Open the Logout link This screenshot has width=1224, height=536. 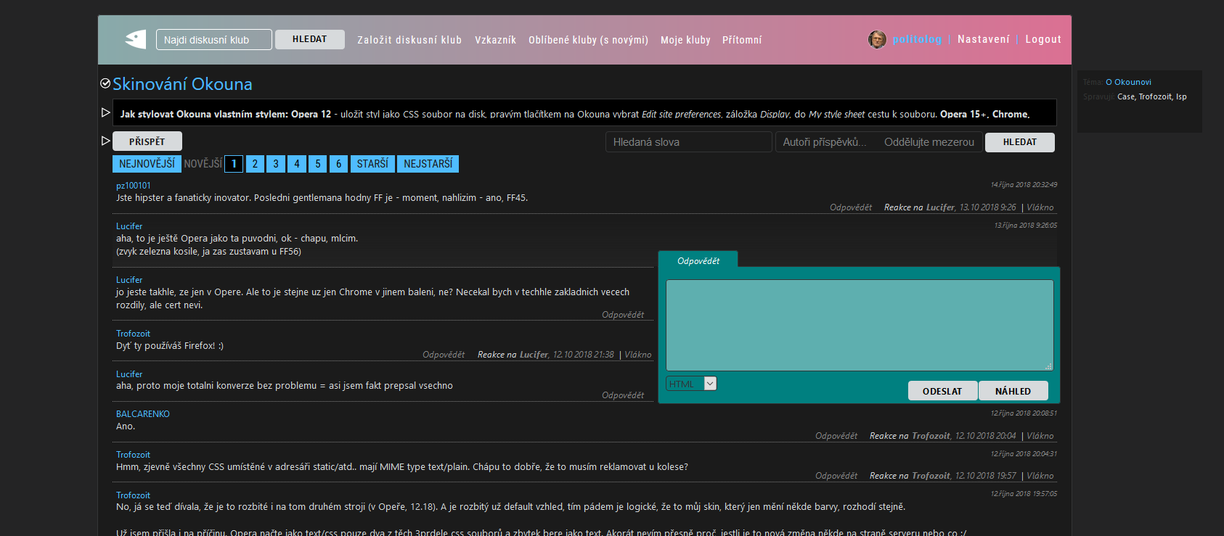point(1043,39)
